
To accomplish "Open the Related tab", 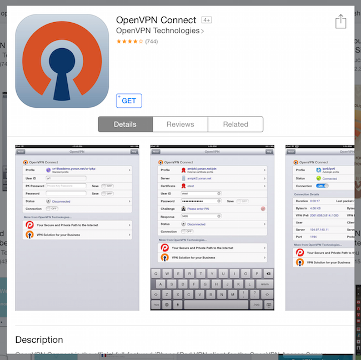I will [x=235, y=124].
